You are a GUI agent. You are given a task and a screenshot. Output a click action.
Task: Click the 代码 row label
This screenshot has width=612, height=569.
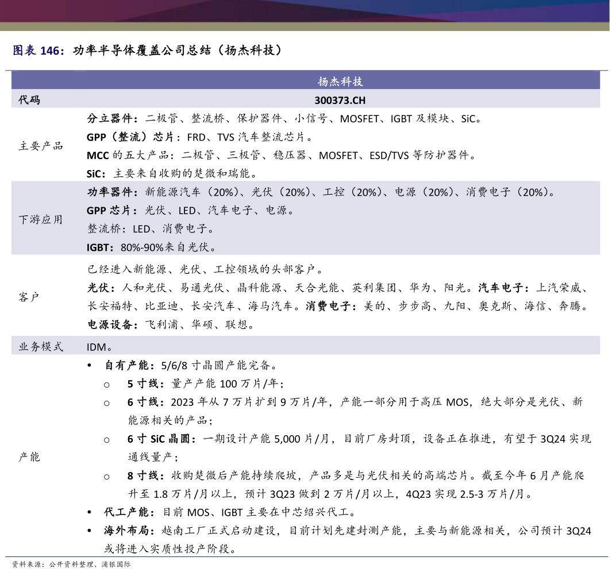coord(29,100)
